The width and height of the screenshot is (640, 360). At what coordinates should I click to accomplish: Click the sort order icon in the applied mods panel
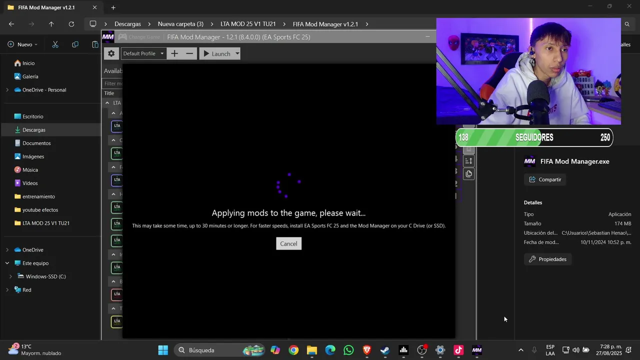tap(468, 160)
